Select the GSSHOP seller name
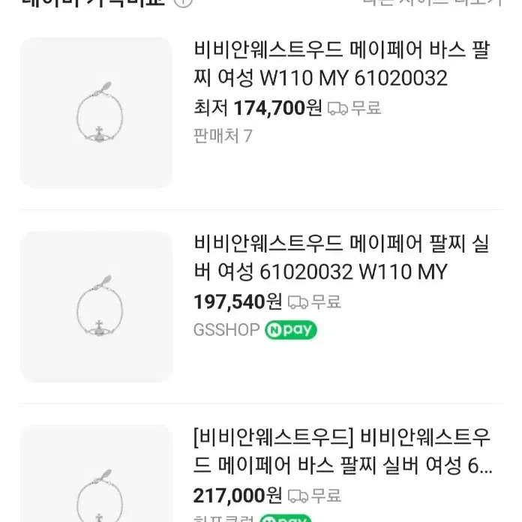Viewport: 522px width, 522px height. [x=226, y=330]
